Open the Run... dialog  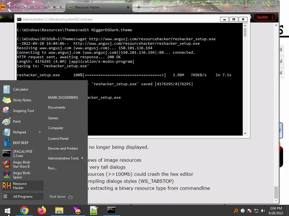52,168
